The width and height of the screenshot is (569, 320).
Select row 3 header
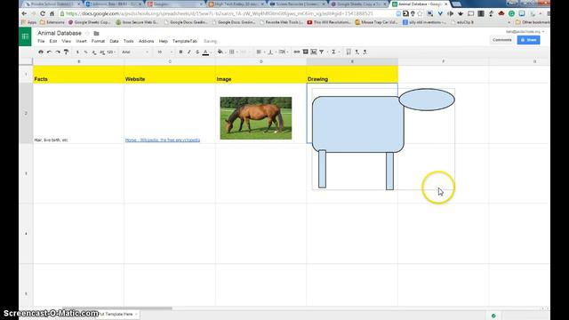click(26, 173)
